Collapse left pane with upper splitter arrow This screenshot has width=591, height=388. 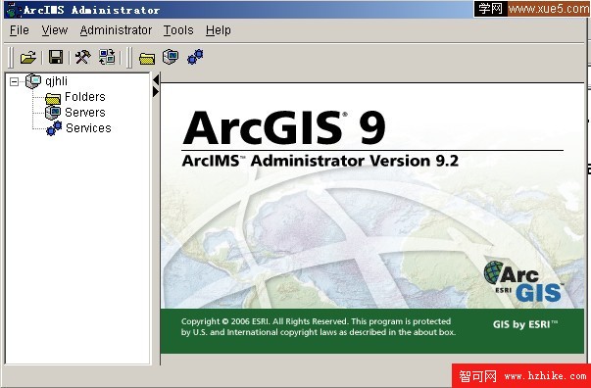coord(156,79)
